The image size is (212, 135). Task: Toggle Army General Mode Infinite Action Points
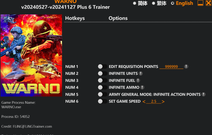point(102,94)
